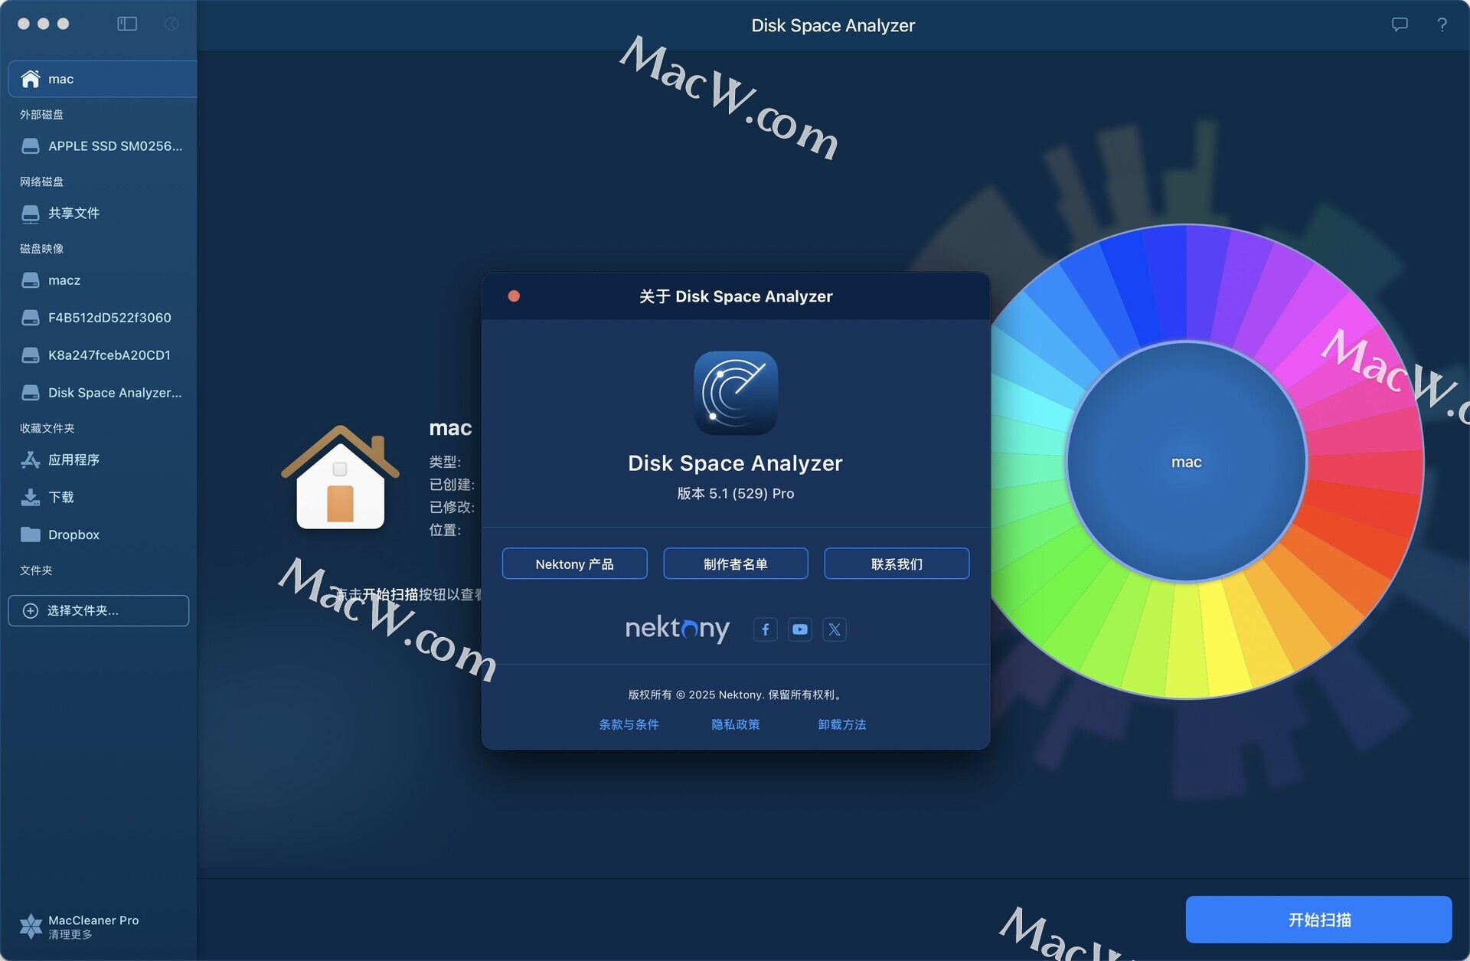This screenshot has height=961, width=1470.
Task: Open the Nektony YouTube icon
Action: (800, 629)
